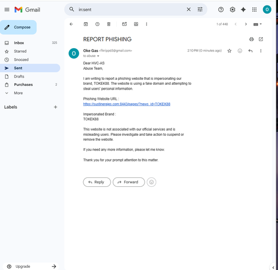Click the reply arrow icon in header
278x270 pixels.
pyautogui.click(x=250, y=51)
